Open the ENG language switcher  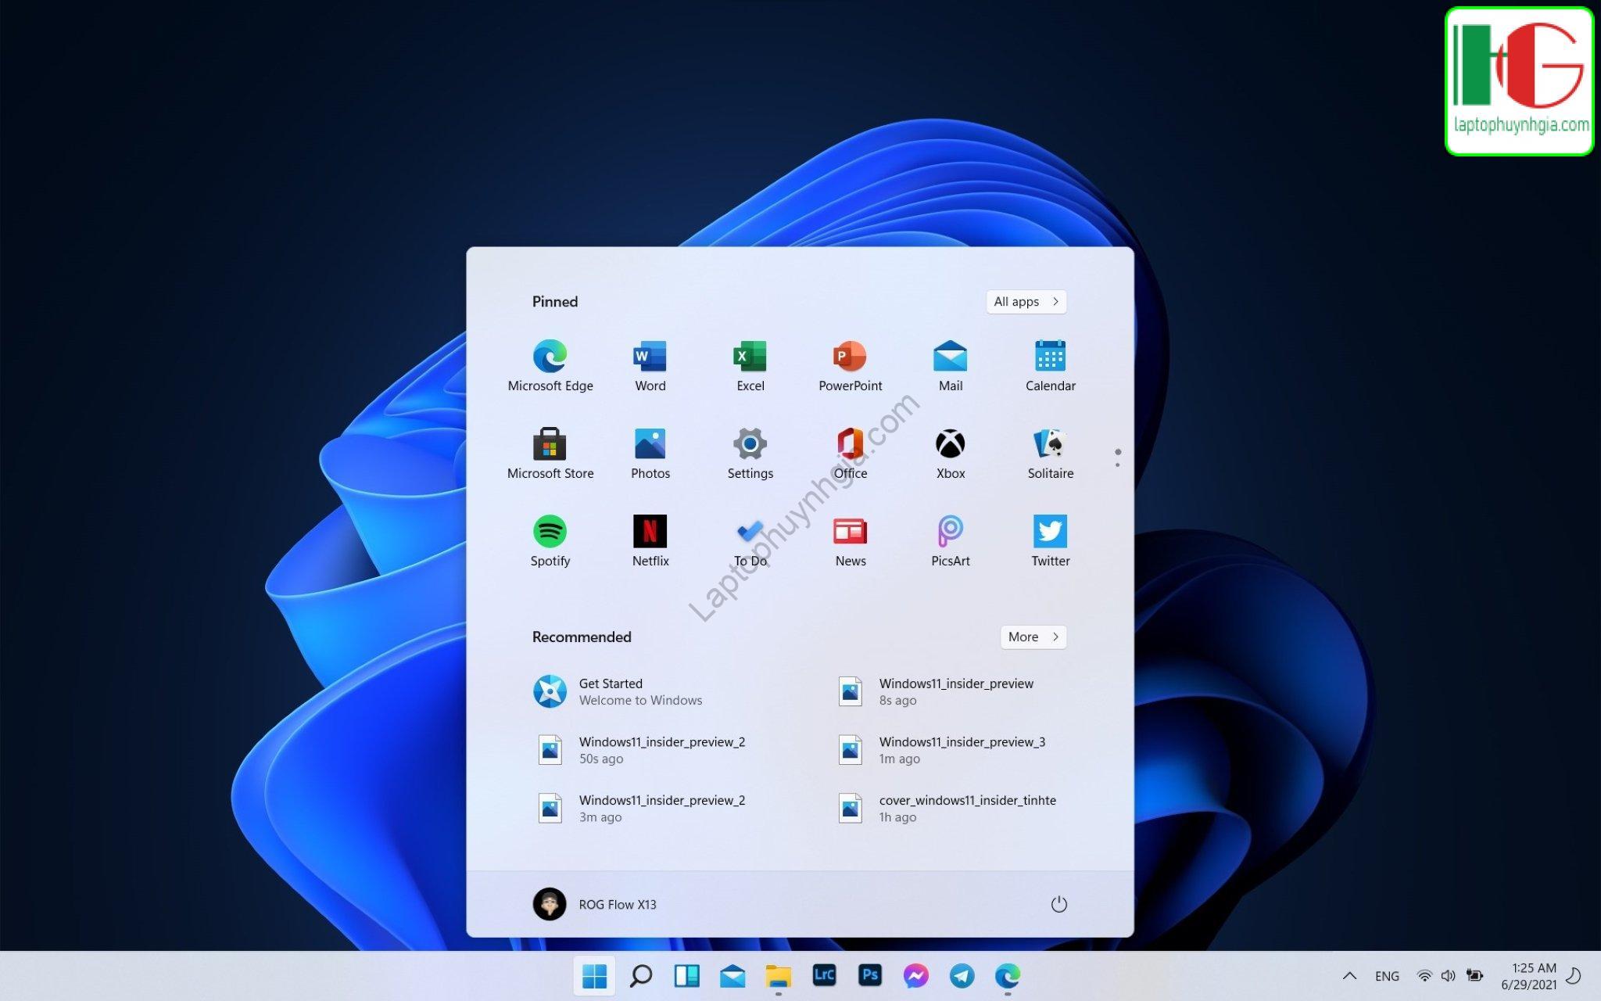pyautogui.click(x=1387, y=975)
